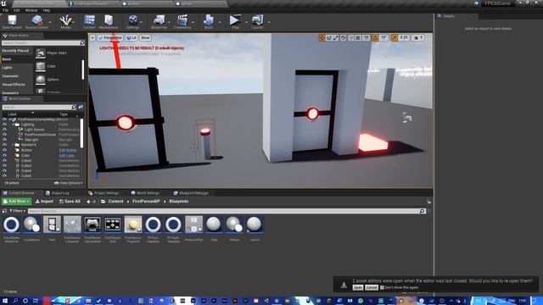Viewport: 543px width, 305px height.
Task: Toggle scale snapping in viewport
Action: pyautogui.click(x=395, y=37)
